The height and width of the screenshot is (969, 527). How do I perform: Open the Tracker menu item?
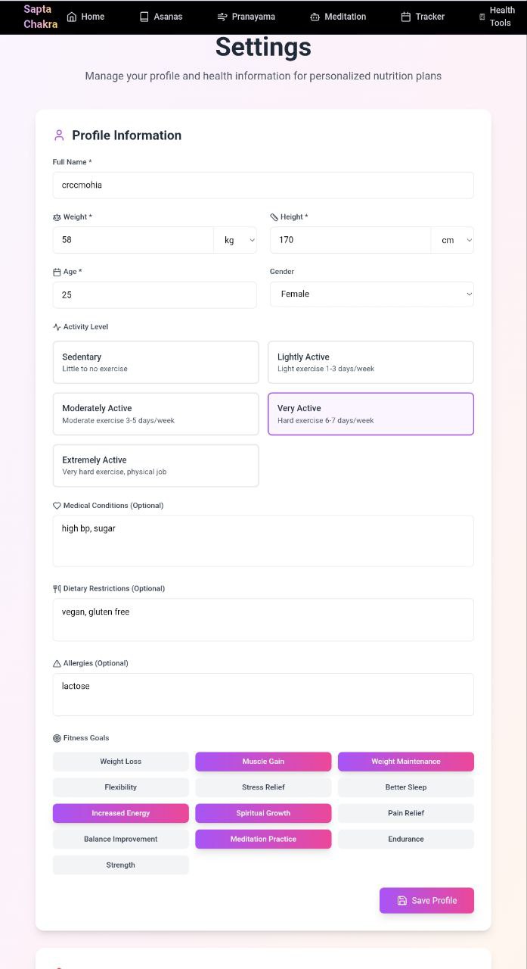(x=423, y=17)
